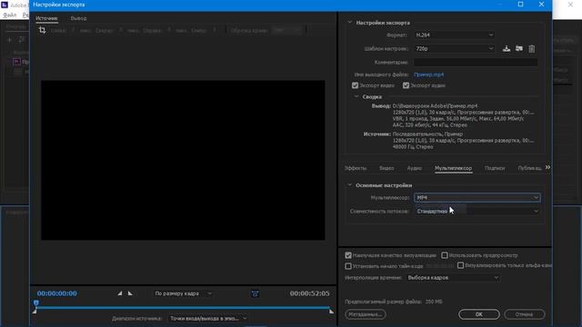Open the source range dropdown
The image size is (582, 327).
pos(208,318)
